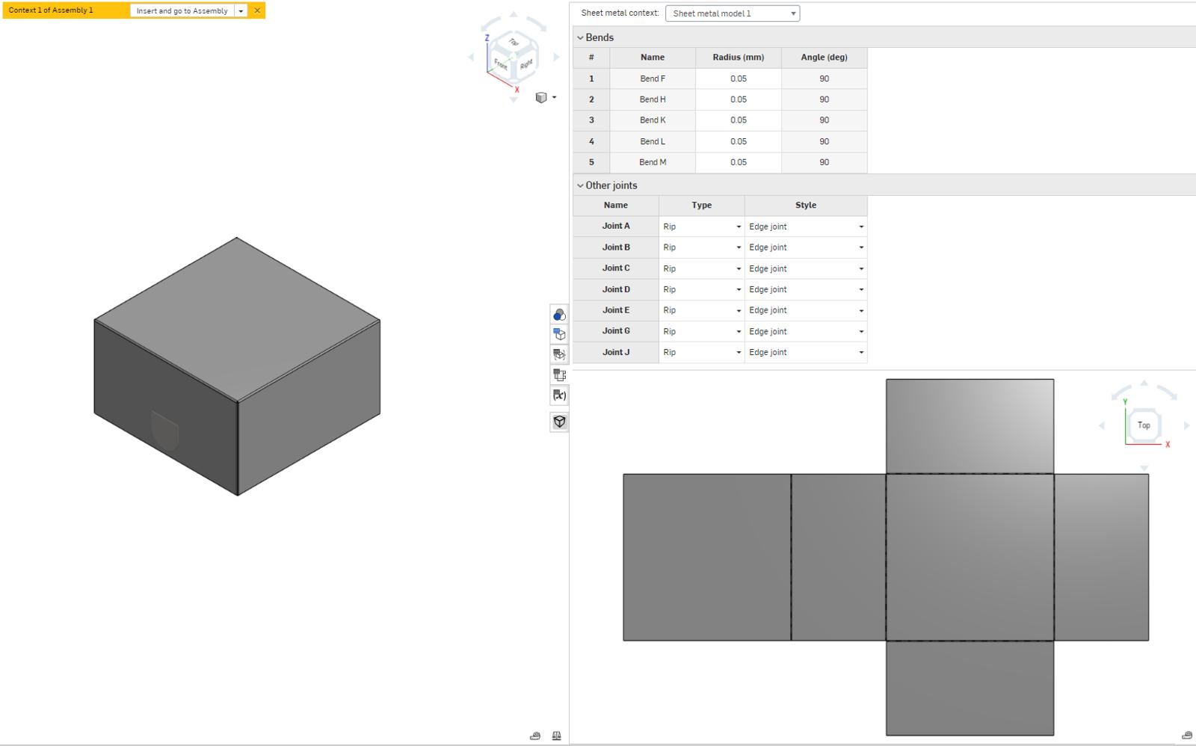Click the mass properties scale icon

pos(556,736)
